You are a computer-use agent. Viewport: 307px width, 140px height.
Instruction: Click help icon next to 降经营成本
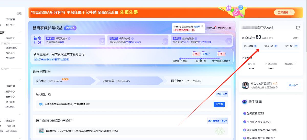[69, 39]
